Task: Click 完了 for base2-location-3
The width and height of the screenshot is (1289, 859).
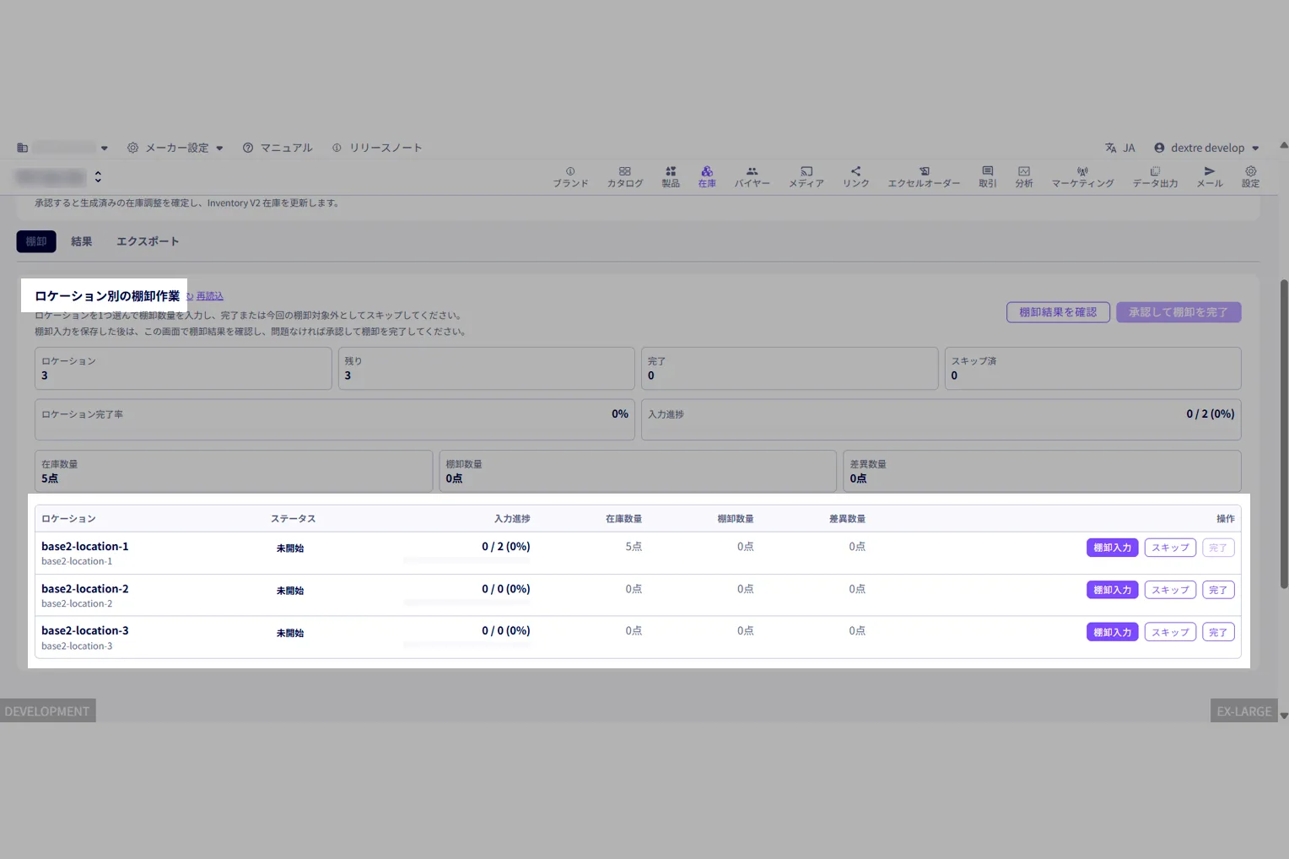Action: click(1218, 632)
